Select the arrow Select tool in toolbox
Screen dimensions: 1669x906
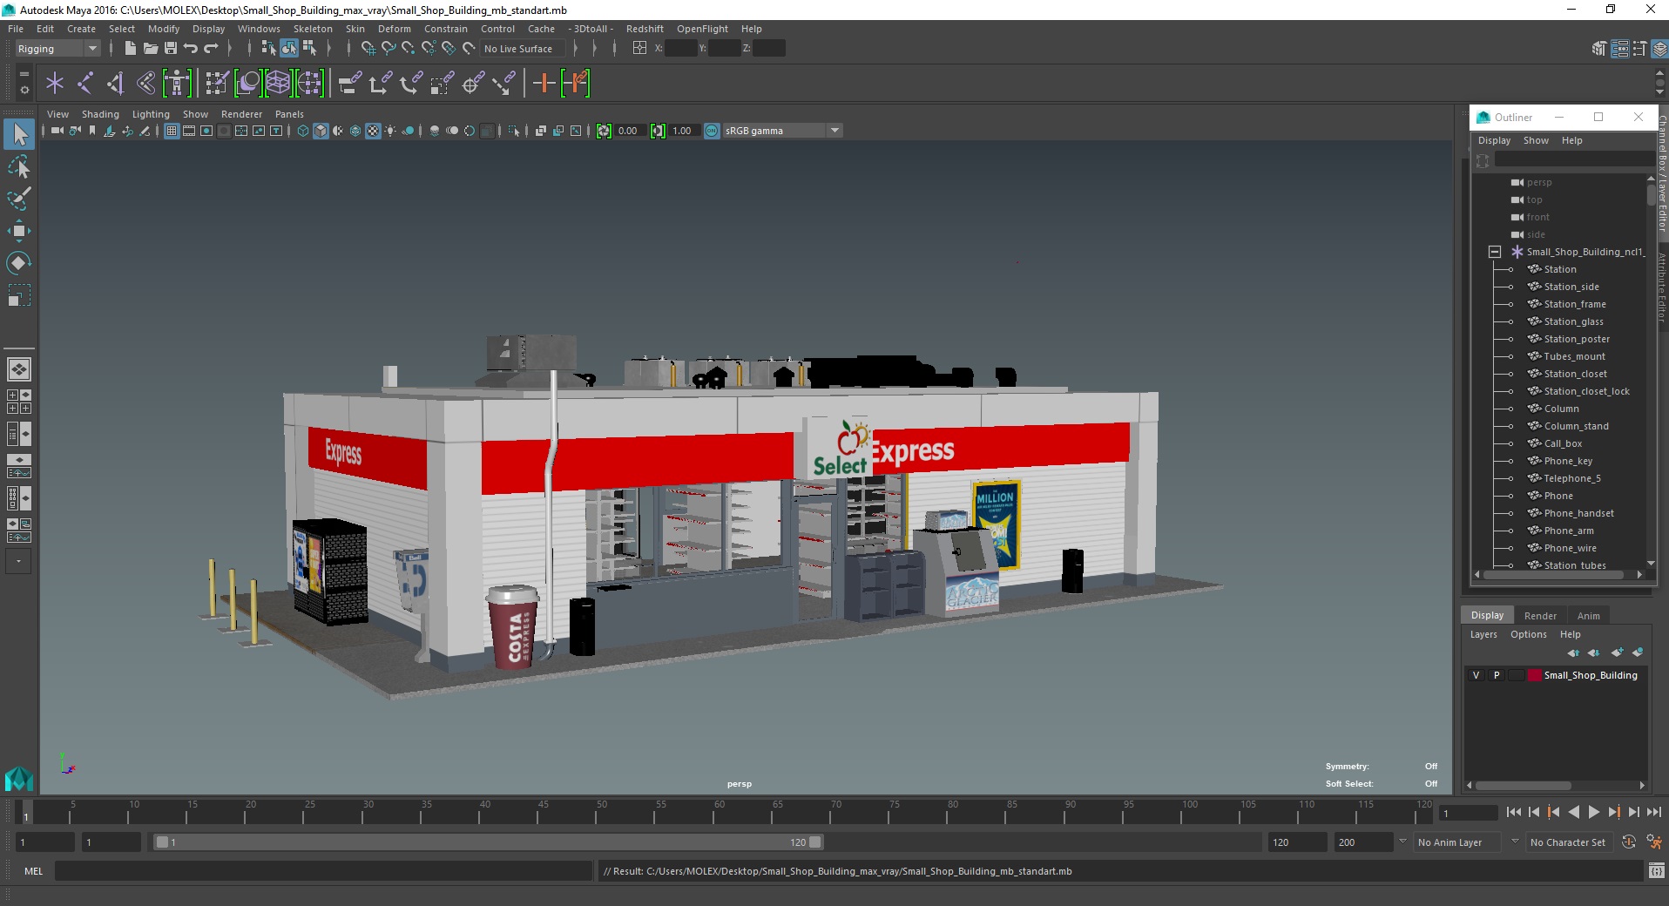click(x=19, y=134)
